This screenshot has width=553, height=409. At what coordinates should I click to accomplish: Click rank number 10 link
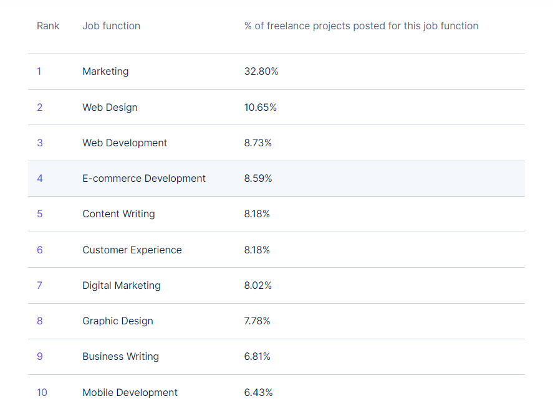point(42,392)
